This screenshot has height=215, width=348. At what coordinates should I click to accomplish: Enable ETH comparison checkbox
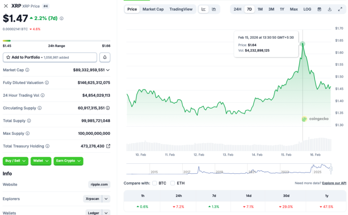click(x=173, y=183)
